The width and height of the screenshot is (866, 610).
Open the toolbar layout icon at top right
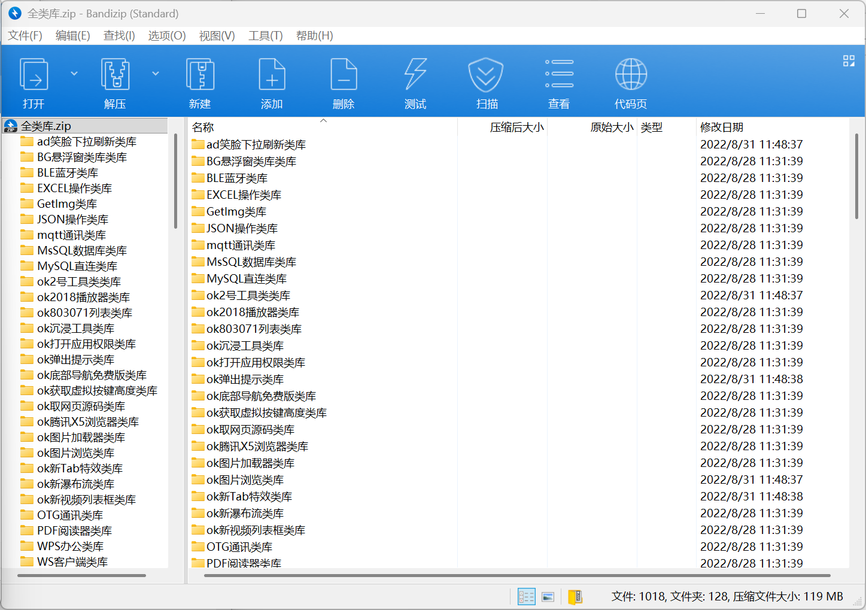tap(849, 60)
